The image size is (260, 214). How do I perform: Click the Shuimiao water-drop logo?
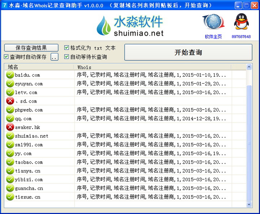pos(104,26)
